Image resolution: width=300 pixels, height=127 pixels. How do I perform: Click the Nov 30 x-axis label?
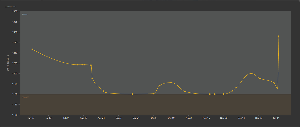(224, 118)
